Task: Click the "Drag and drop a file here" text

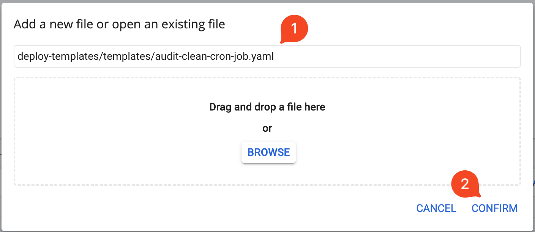Action: click(267, 107)
